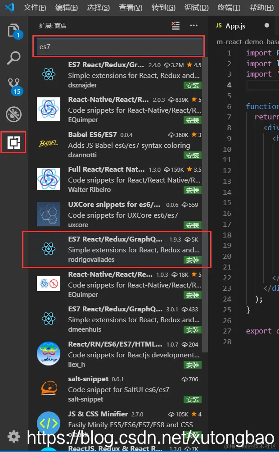The image size is (279, 452).
Task: Click the export keyword on line 27
Action: coord(259,331)
